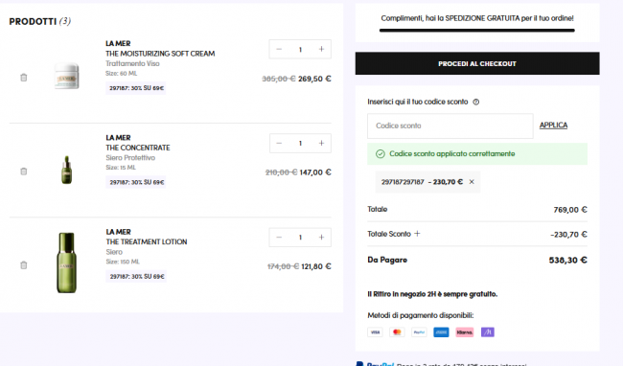Open The Treatment Lotion product title

147,241
